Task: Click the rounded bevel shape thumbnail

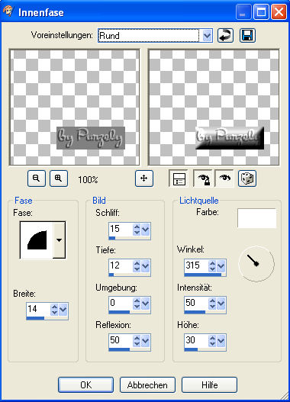Action: click(37, 240)
